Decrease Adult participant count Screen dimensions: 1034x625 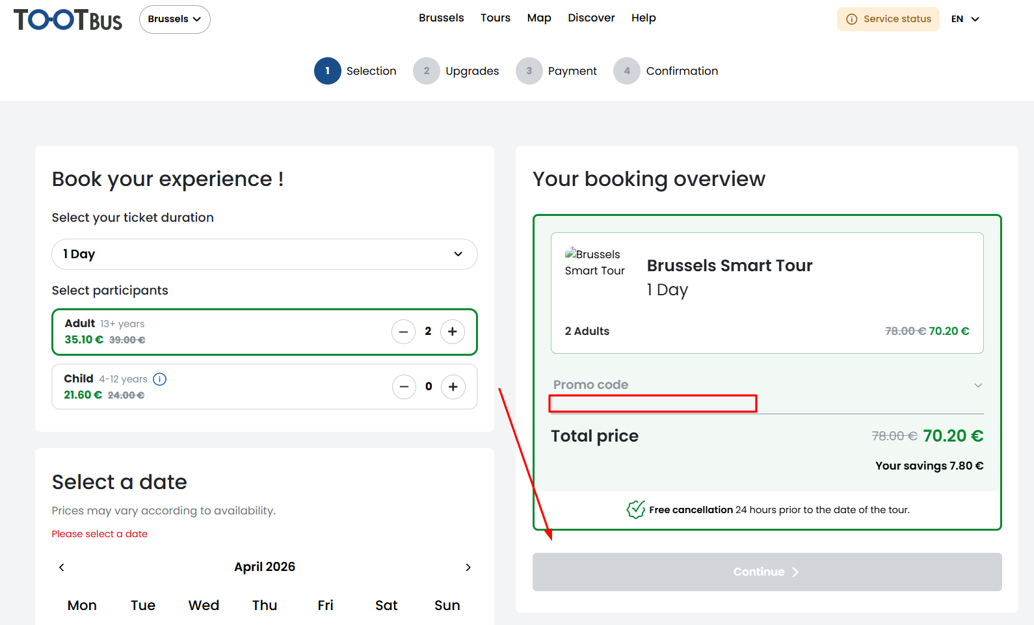coord(403,332)
